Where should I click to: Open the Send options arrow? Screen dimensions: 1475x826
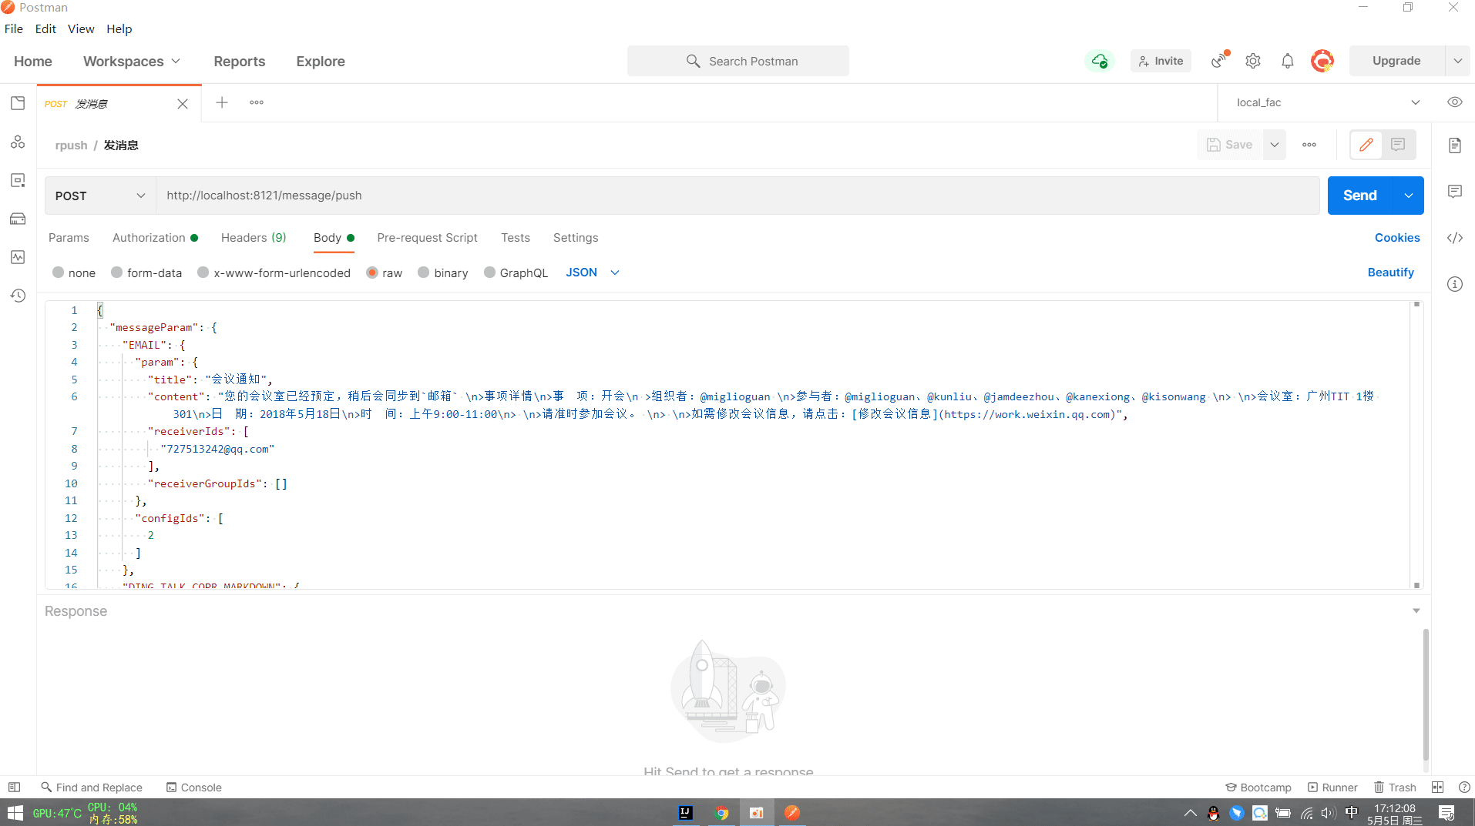[1409, 196]
